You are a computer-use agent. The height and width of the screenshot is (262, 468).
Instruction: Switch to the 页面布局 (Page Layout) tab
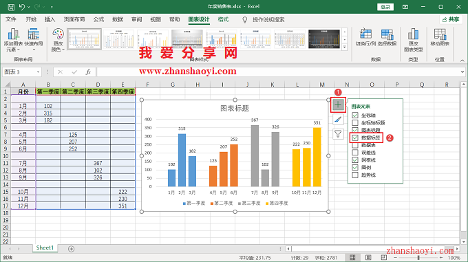coord(74,20)
